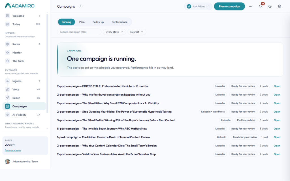Select the Radar target icon
Viewport: 290px width, 181px height.
point(7,44)
